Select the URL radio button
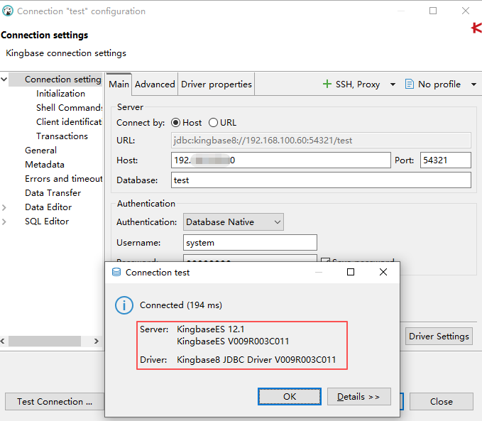 (213, 123)
